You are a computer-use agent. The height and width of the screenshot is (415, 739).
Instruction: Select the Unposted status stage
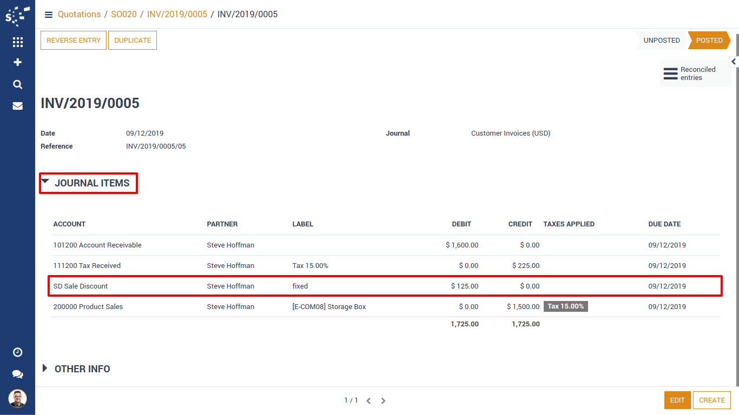[661, 41]
